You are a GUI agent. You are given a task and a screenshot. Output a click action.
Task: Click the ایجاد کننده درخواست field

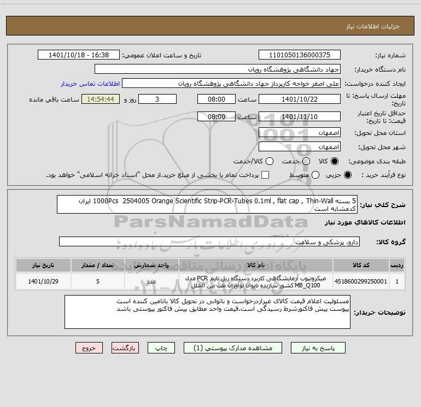(231, 84)
